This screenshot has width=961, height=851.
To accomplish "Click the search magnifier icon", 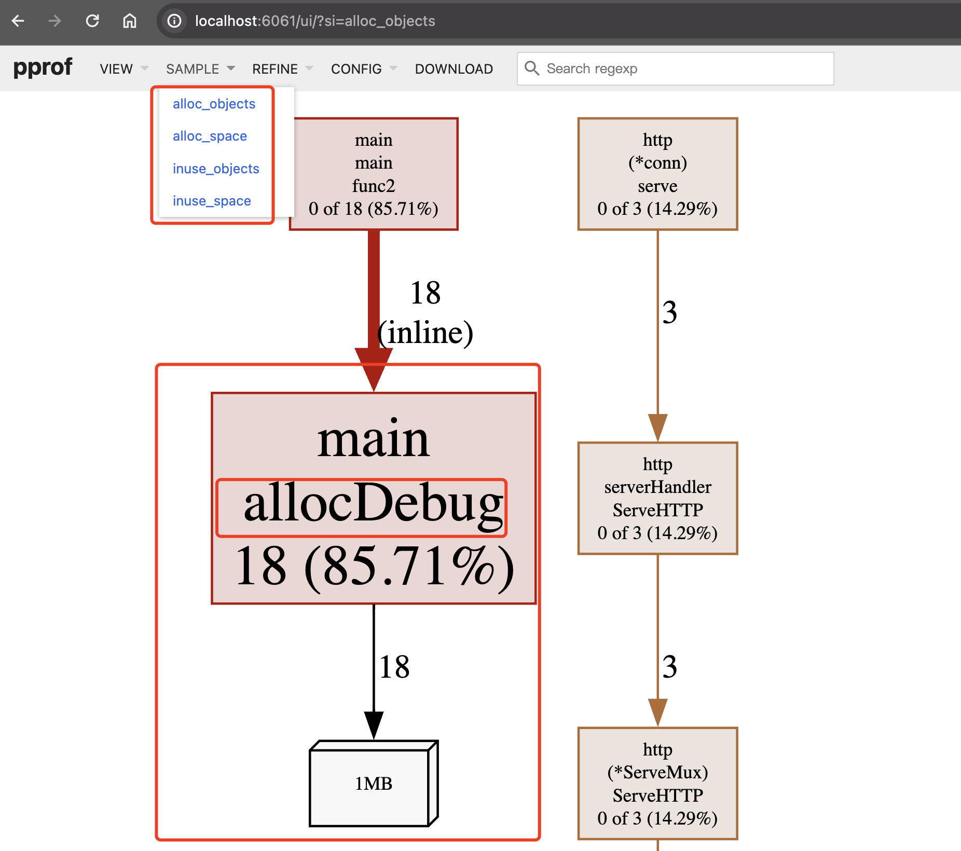I will 532,68.
